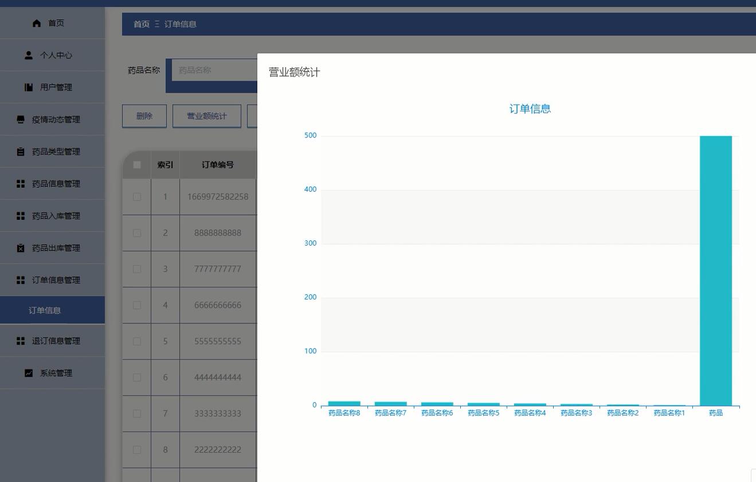Screen dimensions: 756x482
Task: Expand 药品入库管理 menu
Action: tap(52, 215)
